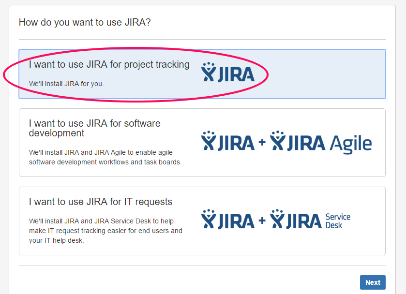
Task: Click the JIRA Agile install description text
Action: pyautogui.click(x=105, y=157)
